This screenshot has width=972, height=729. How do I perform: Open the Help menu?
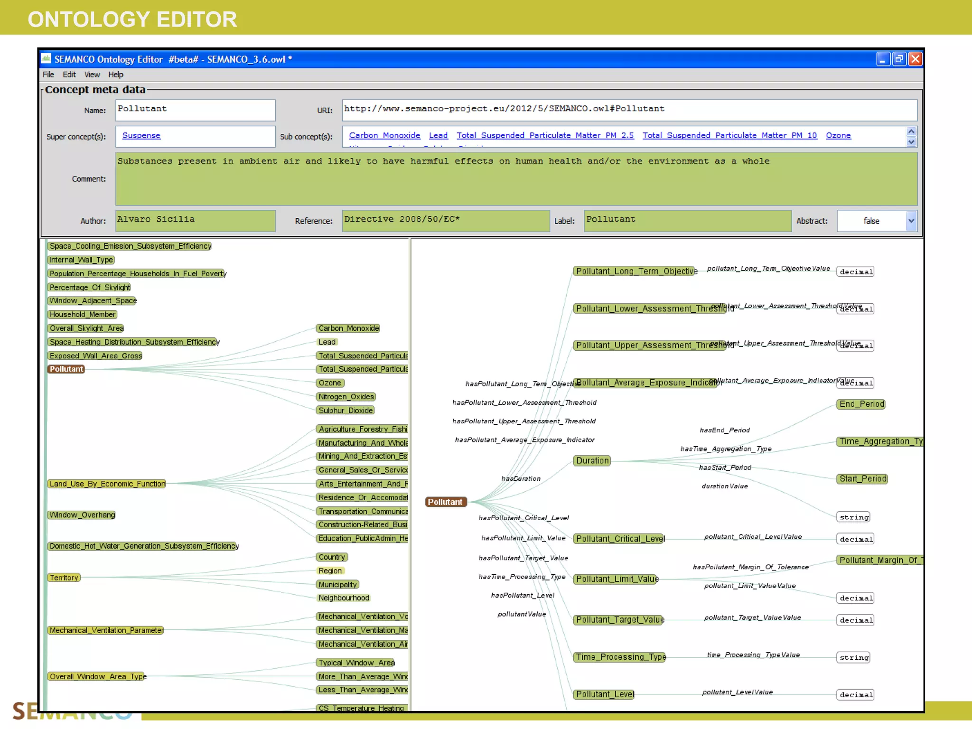[116, 75]
